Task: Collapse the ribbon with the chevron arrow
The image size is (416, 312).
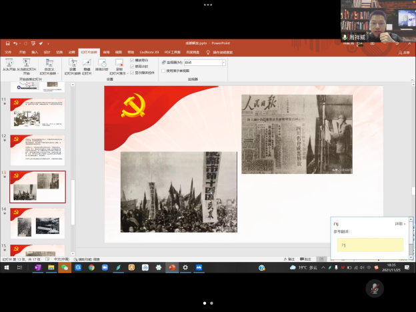Action: [412, 80]
